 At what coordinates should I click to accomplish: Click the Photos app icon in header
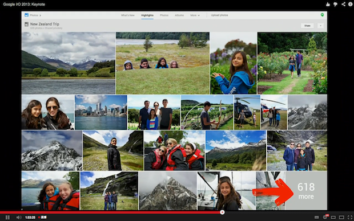(x=26, y=15)
